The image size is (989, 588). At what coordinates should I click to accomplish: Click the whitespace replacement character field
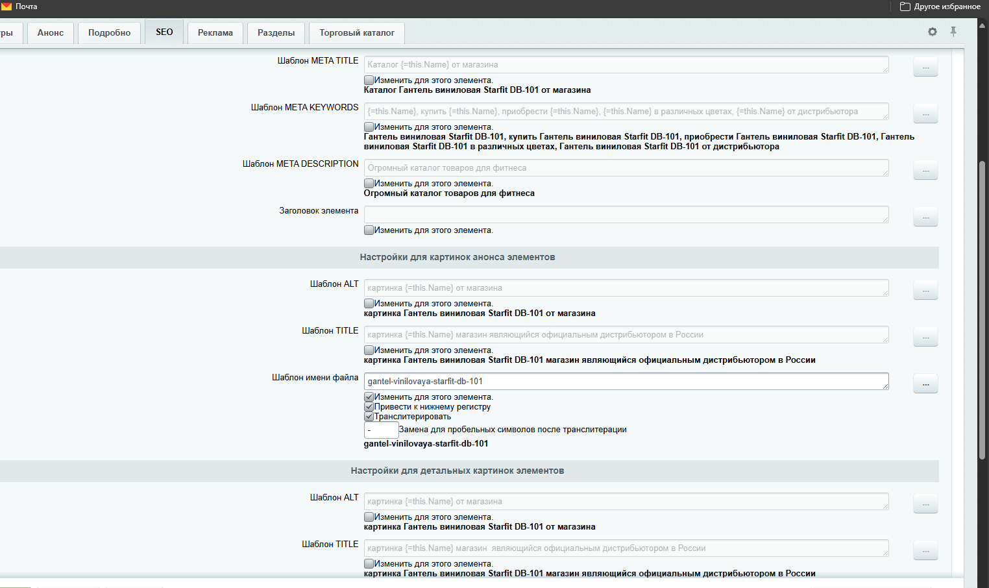pos(381,430)
